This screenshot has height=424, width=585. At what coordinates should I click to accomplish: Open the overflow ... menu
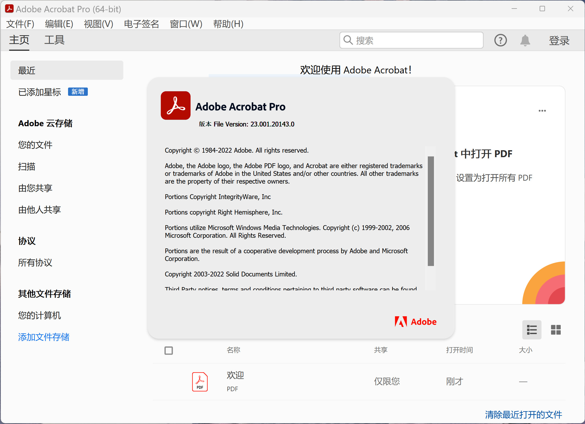tap(542, 110)
